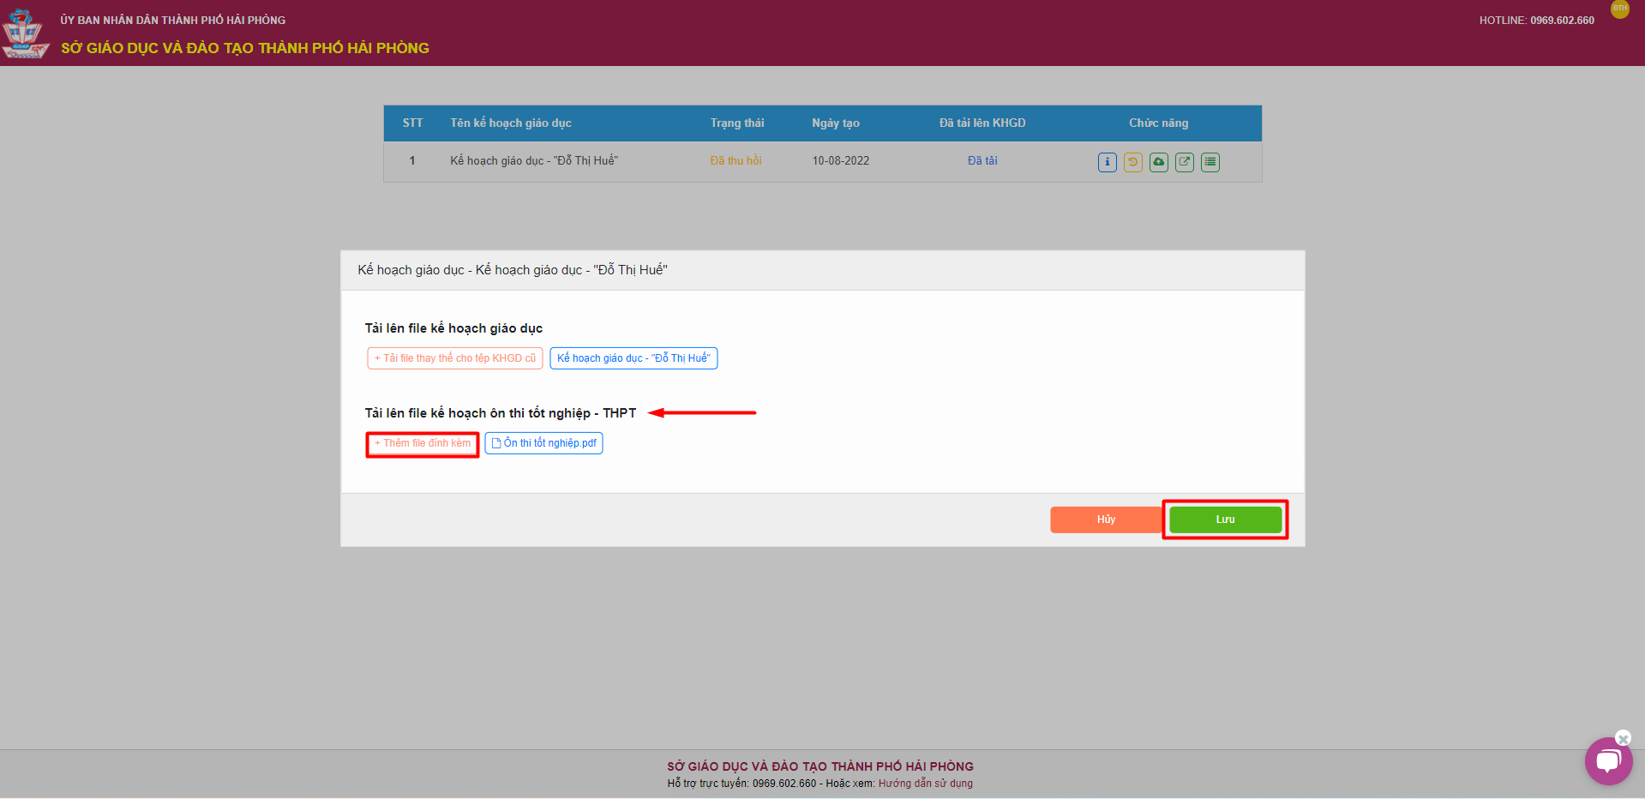
Task: Click the "Trạng thái" column header
Action: click(736, 123)
